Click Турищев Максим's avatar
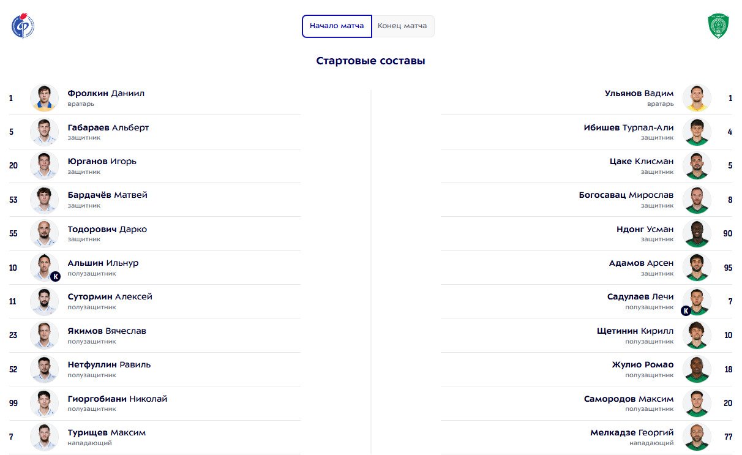 click(44, 437)
